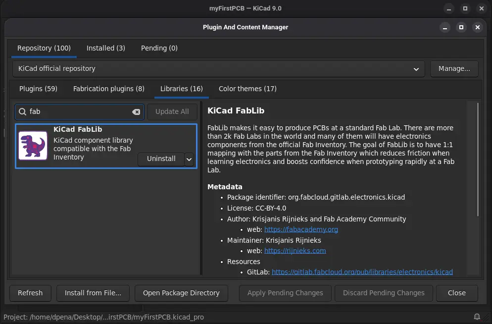
Task: Show the Fabrication plugins (8) tab
Action: click(108, 89)
